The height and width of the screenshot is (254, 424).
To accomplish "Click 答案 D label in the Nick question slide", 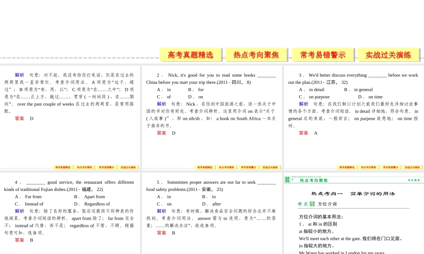I will coord(166,133).
